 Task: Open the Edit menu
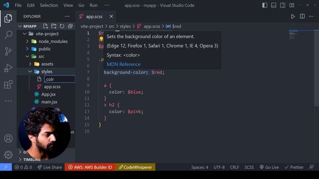[30, 5]
